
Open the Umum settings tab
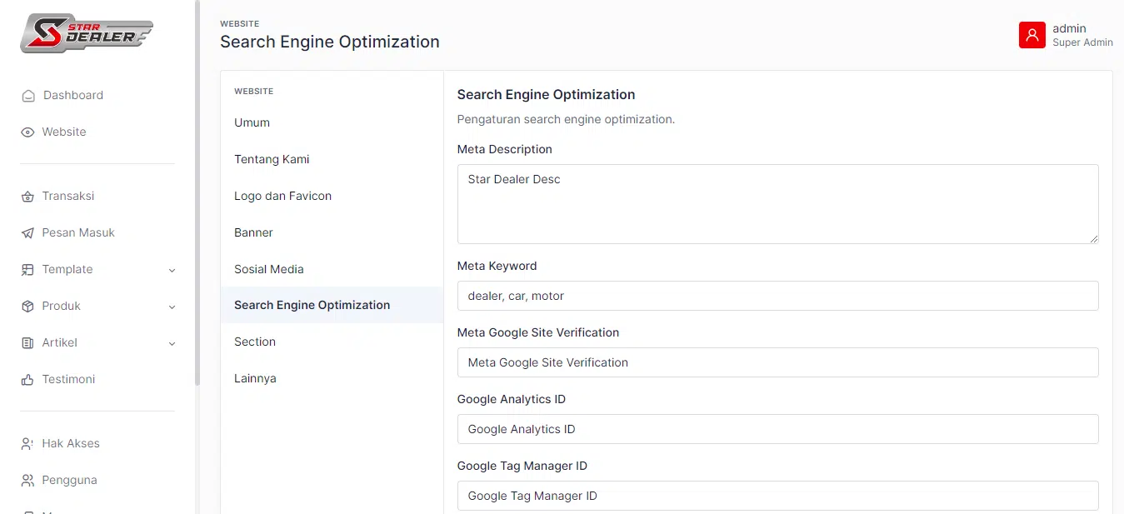pos(252,122)
